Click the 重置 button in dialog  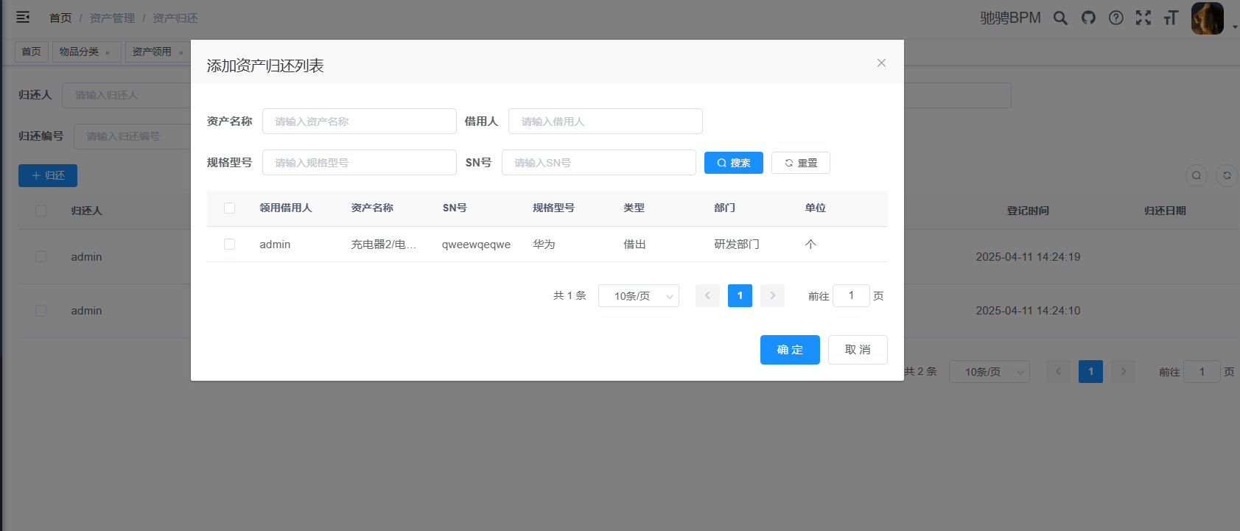[801, 163]
